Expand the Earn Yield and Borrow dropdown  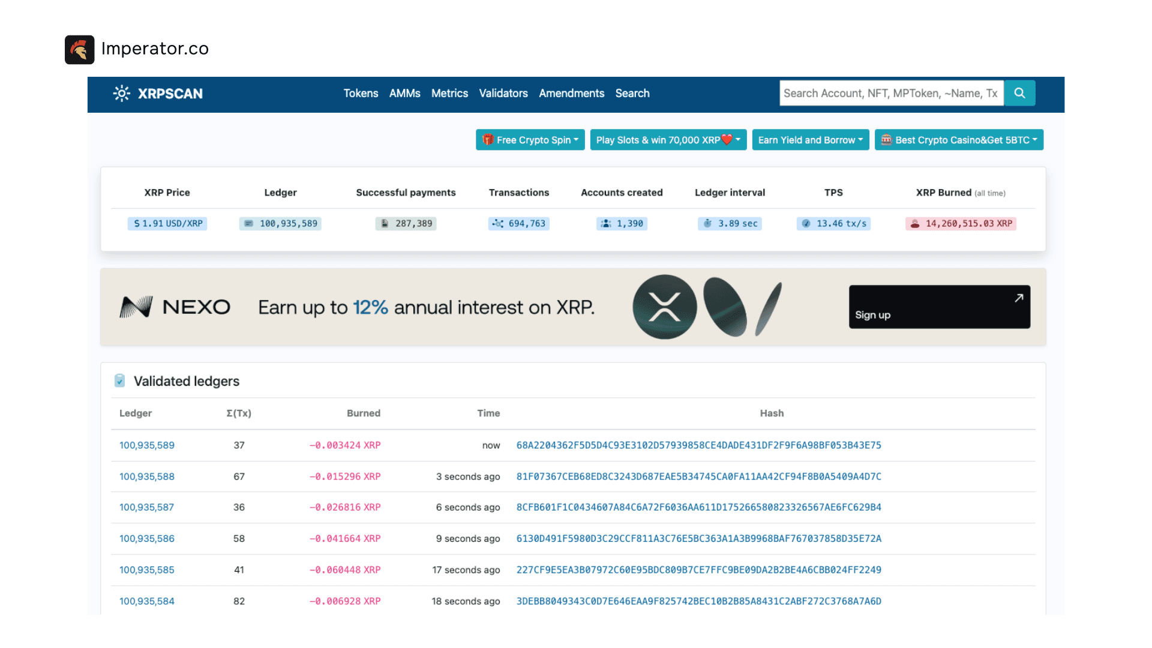point(810,139)
